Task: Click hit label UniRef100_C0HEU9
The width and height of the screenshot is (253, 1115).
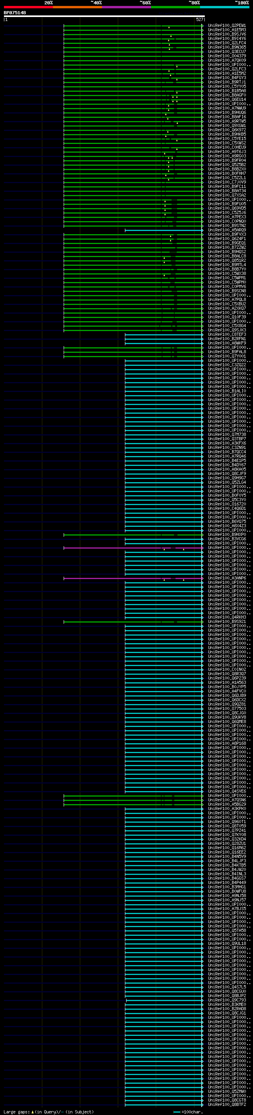Action: [x=227, y=148]
